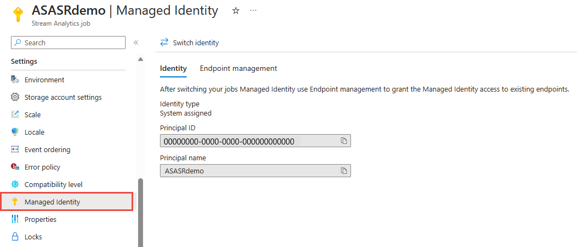Click the Scale icon in sidebar
Screen dimensions: 577x247
15,115
